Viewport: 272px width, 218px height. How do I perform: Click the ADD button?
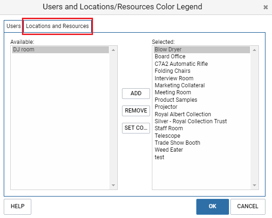click(136, 93)
